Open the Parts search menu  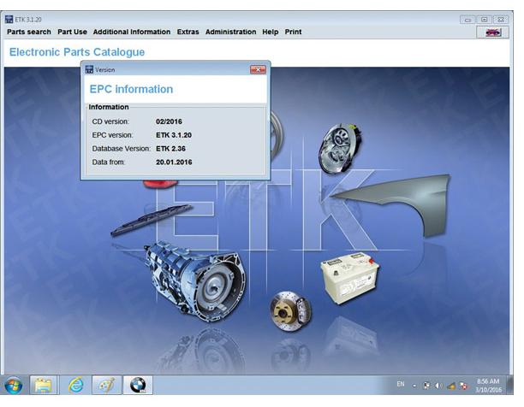coord(29,32)
